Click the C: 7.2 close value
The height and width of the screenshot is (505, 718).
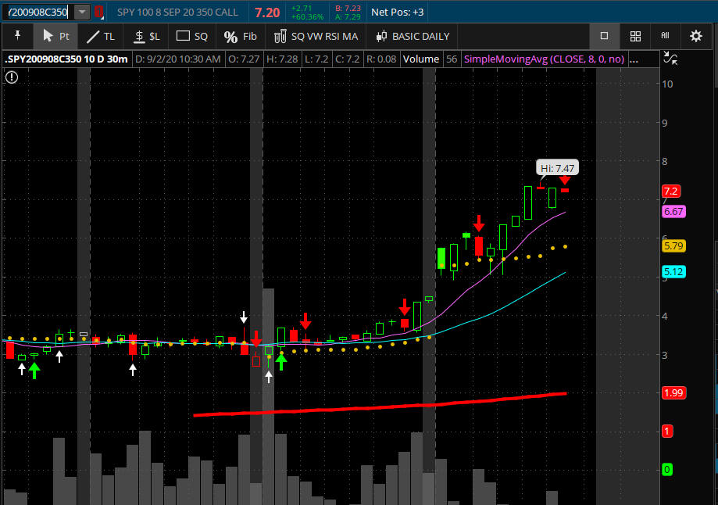coord(347,59)
